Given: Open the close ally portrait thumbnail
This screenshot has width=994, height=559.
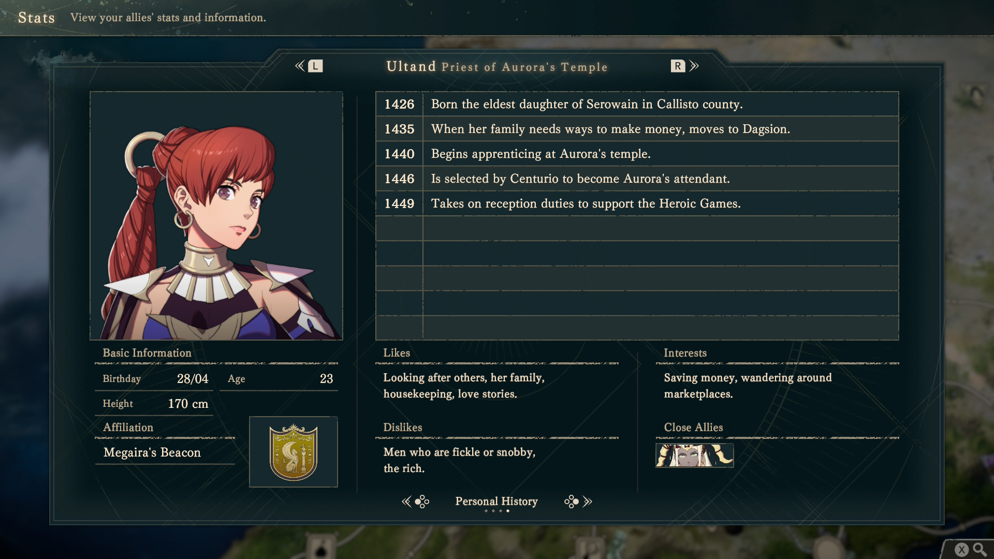Looking at the screenshot, I should [x=694, y=455].
